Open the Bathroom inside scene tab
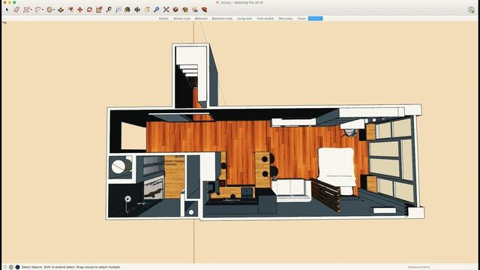480x270 pixels. click(222, 19)
